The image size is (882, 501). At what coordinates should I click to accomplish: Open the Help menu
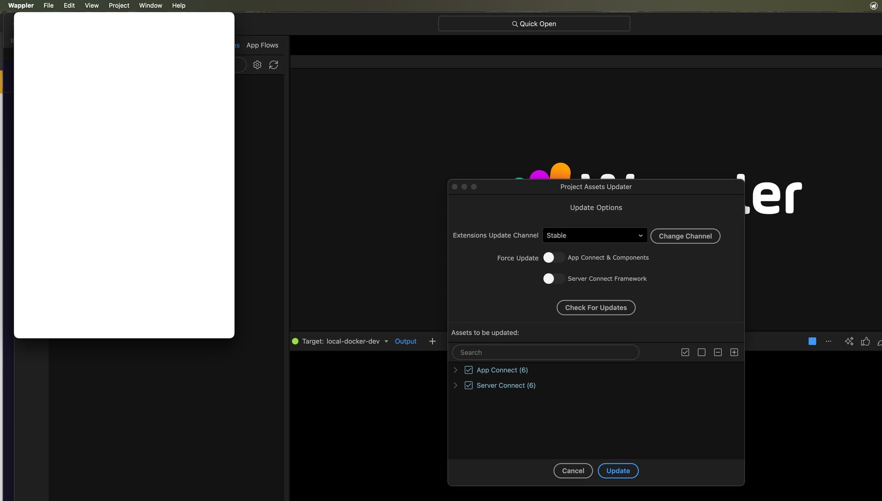(179, 6)
